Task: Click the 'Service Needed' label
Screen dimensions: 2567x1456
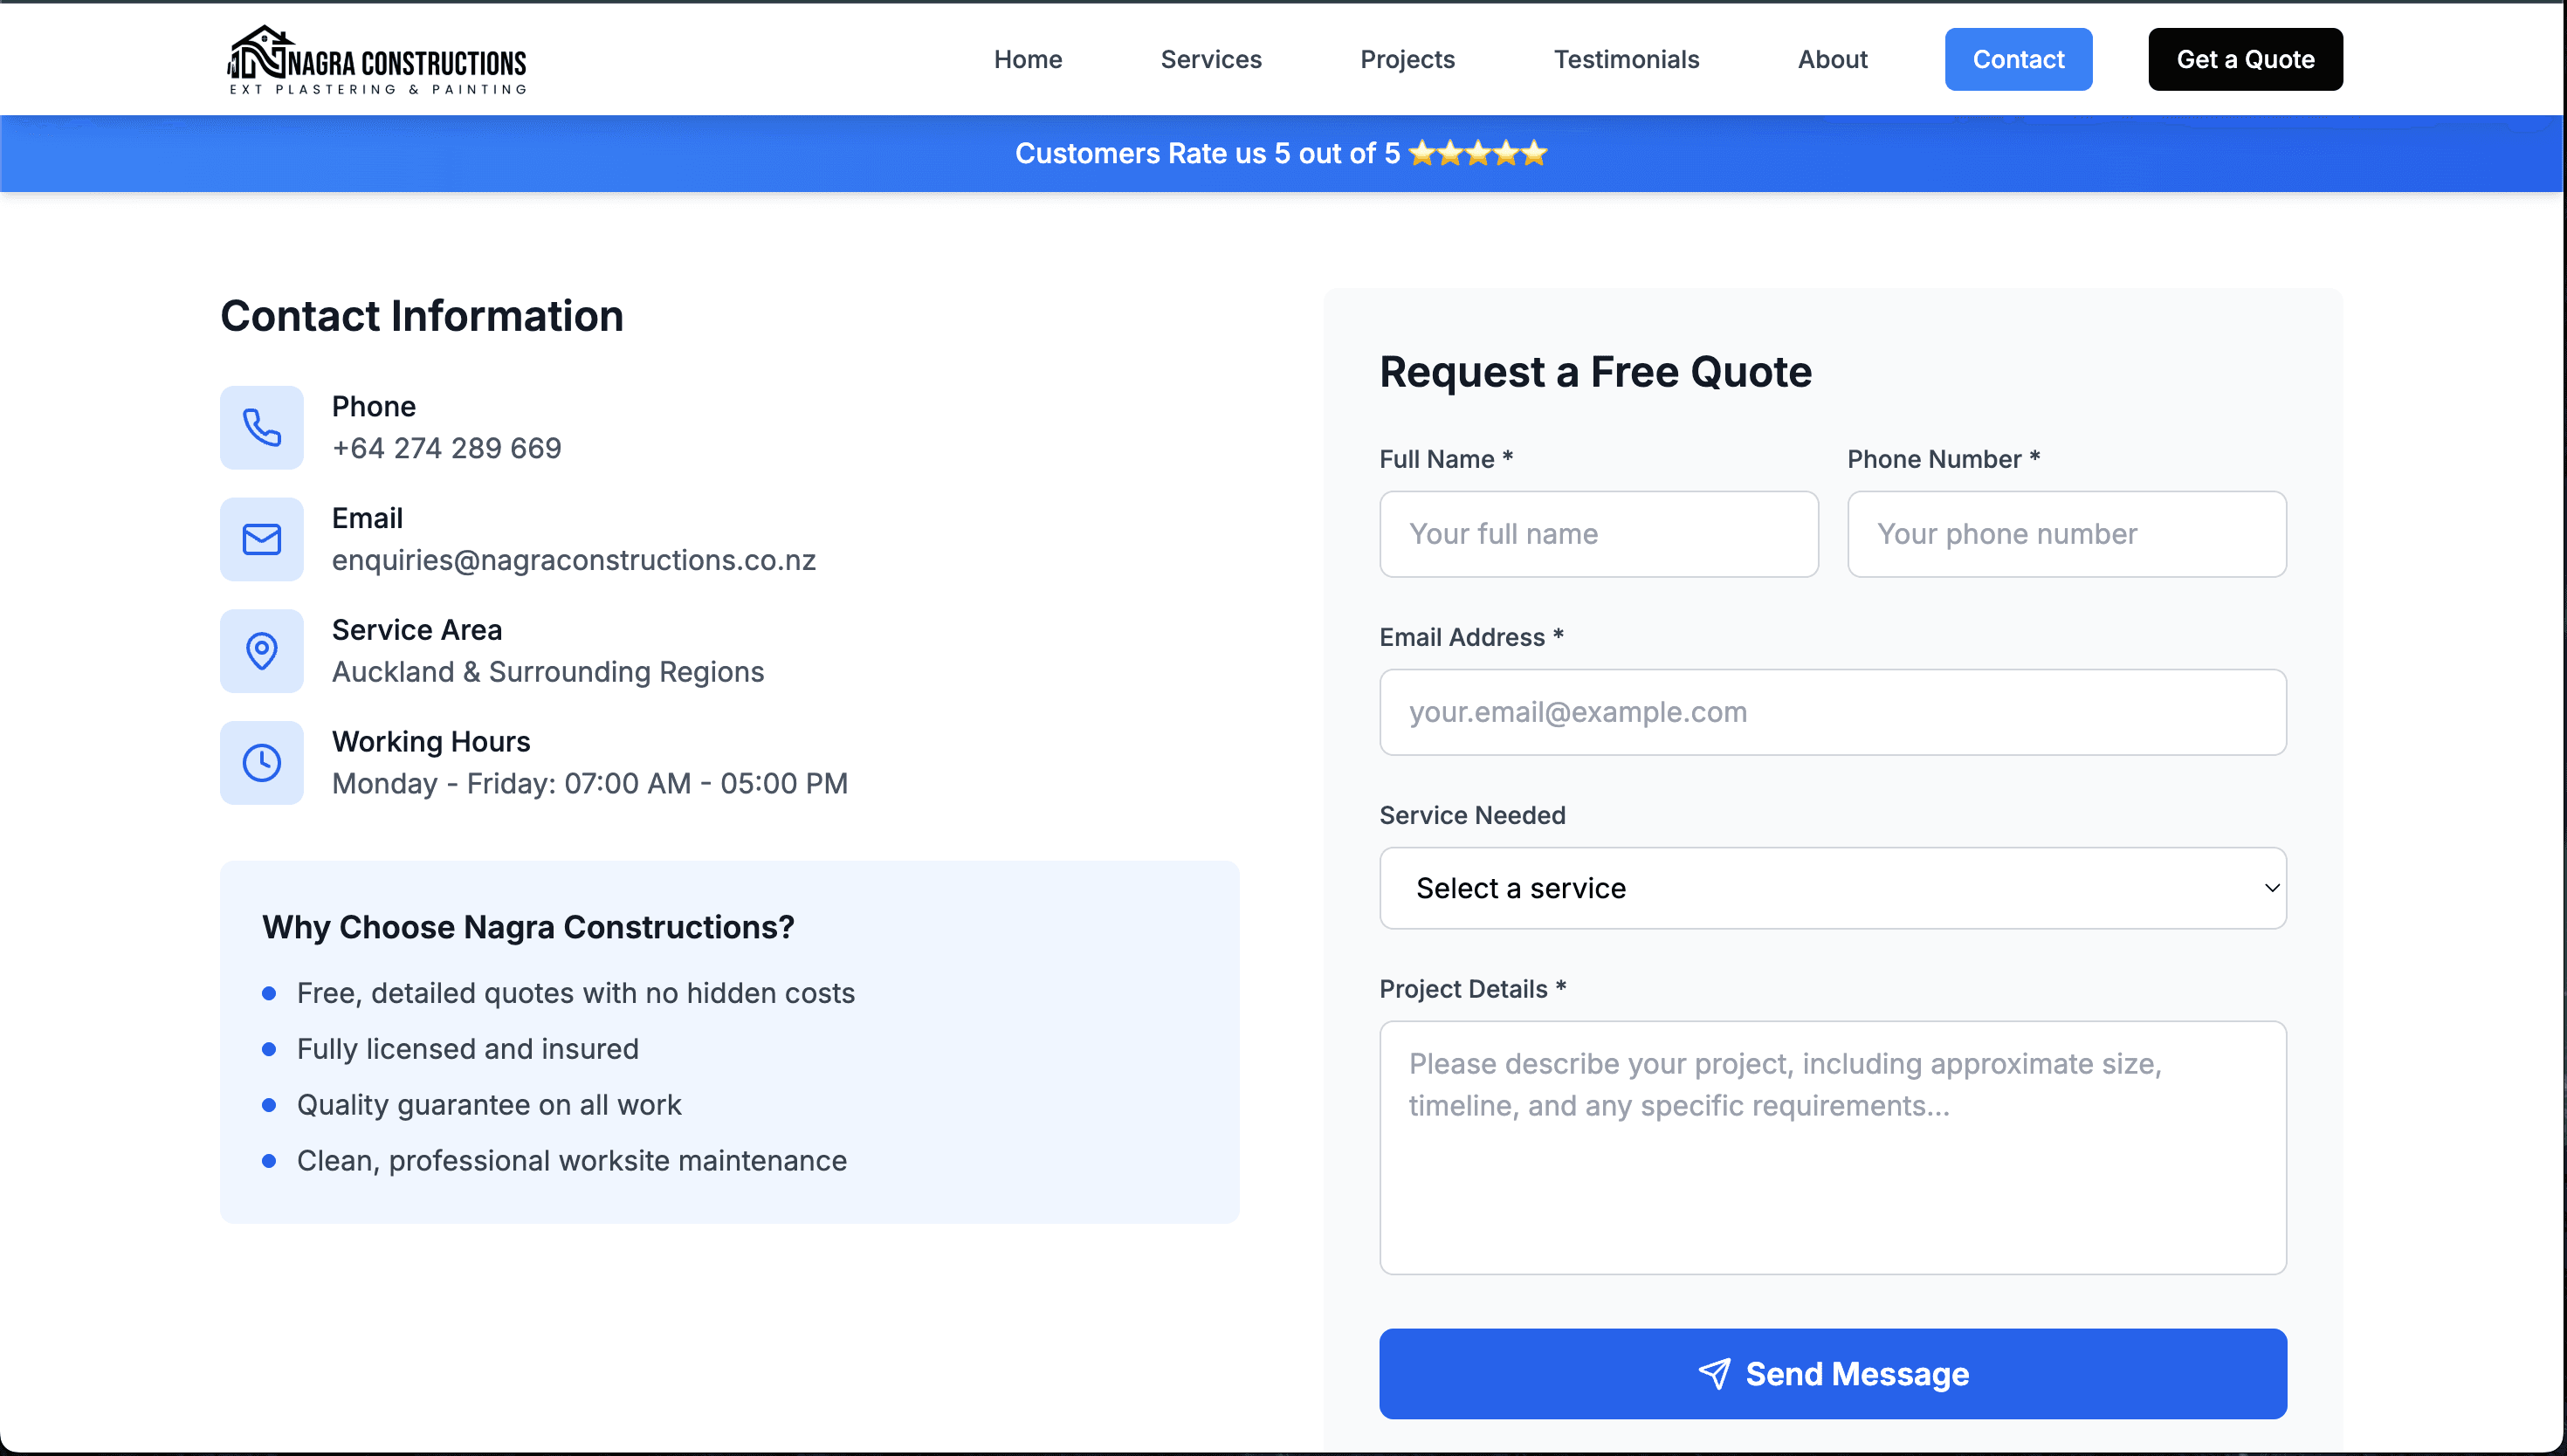Action: pyautogui.click(x=1472, y=815)
